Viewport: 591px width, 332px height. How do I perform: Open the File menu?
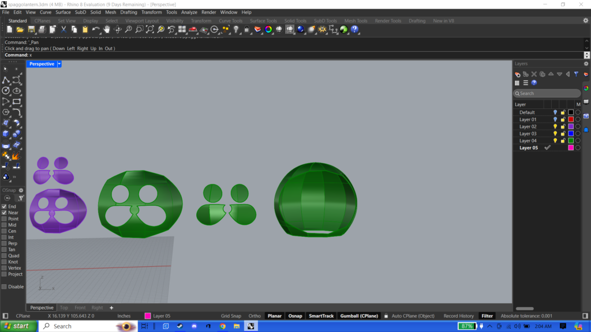(x=6, y=12)
